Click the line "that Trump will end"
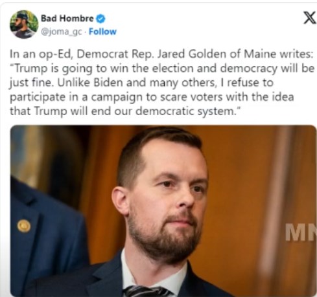The image size is (317, 297). coord(125,111)
